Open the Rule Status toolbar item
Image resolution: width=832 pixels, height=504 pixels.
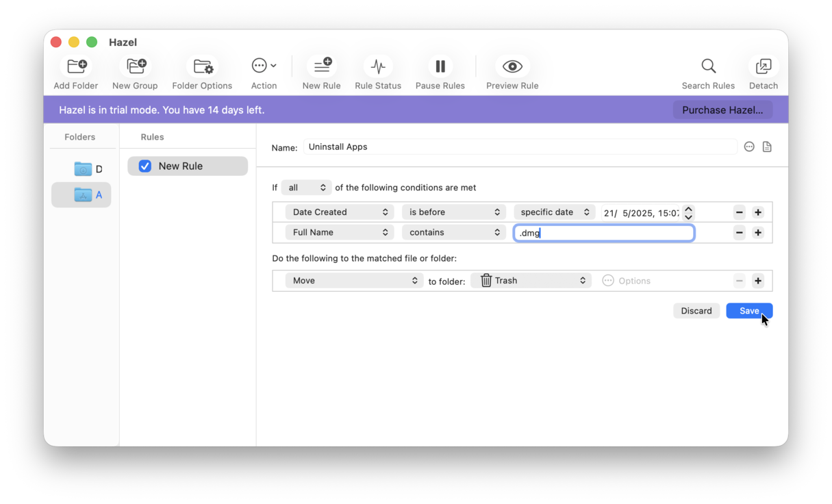pyautogui.click(x=378, y=66)
